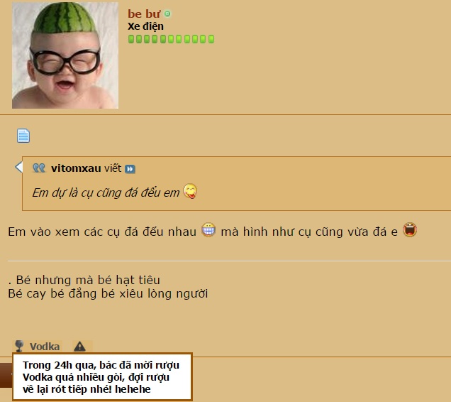Click the Xe điện user title
Screen dimensions: 451x402
click(145, 26)
